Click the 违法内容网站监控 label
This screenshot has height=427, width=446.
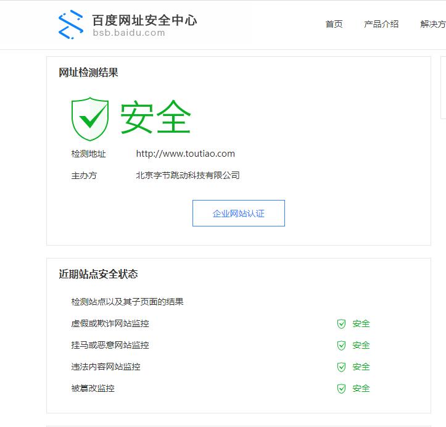click(x=106, y=367)
